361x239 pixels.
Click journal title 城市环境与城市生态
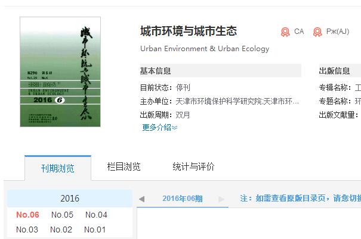(189, 31)
